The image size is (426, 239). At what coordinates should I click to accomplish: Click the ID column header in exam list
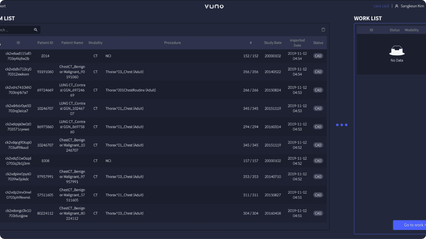click(18, 43)
